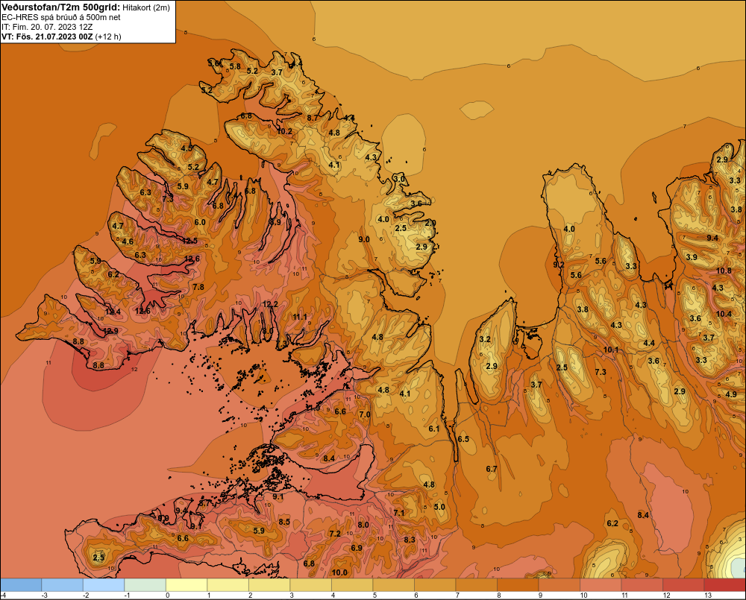Click the 4.9 temperature value at the east edge
Image resolution: width=746 pixels, height=600 pixels.
coord(731,394)
